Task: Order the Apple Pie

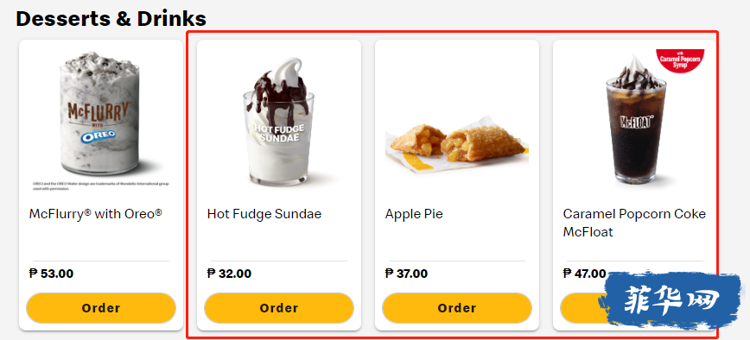Action: click(457, 308)
